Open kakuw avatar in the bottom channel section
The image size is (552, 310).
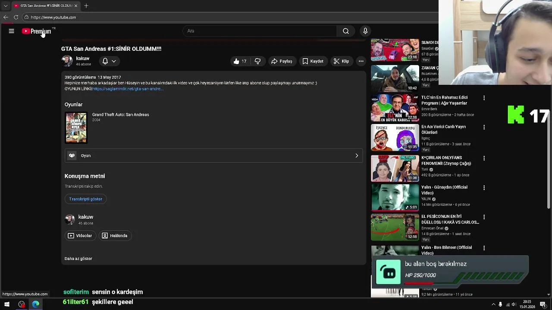(x=70, y=220)
